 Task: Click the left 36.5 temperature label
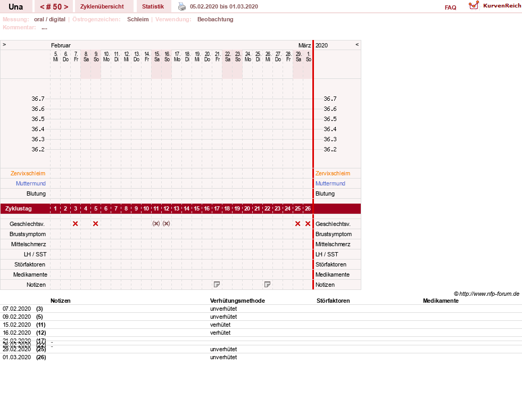(38, 119)
